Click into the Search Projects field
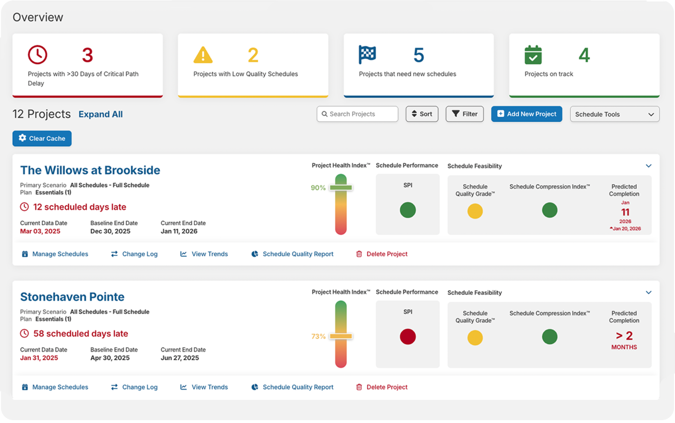The height and width of the screenshot is (423, 675). [357, 114]
